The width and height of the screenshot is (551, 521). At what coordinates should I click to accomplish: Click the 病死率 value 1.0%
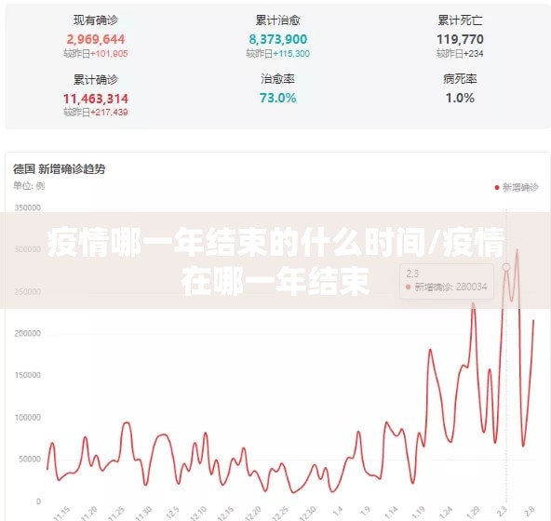460,98
